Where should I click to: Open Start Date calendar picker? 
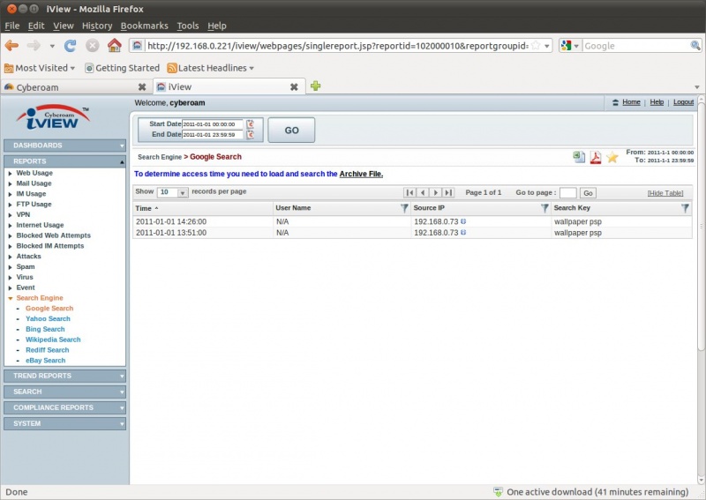(x=250, y=124)
